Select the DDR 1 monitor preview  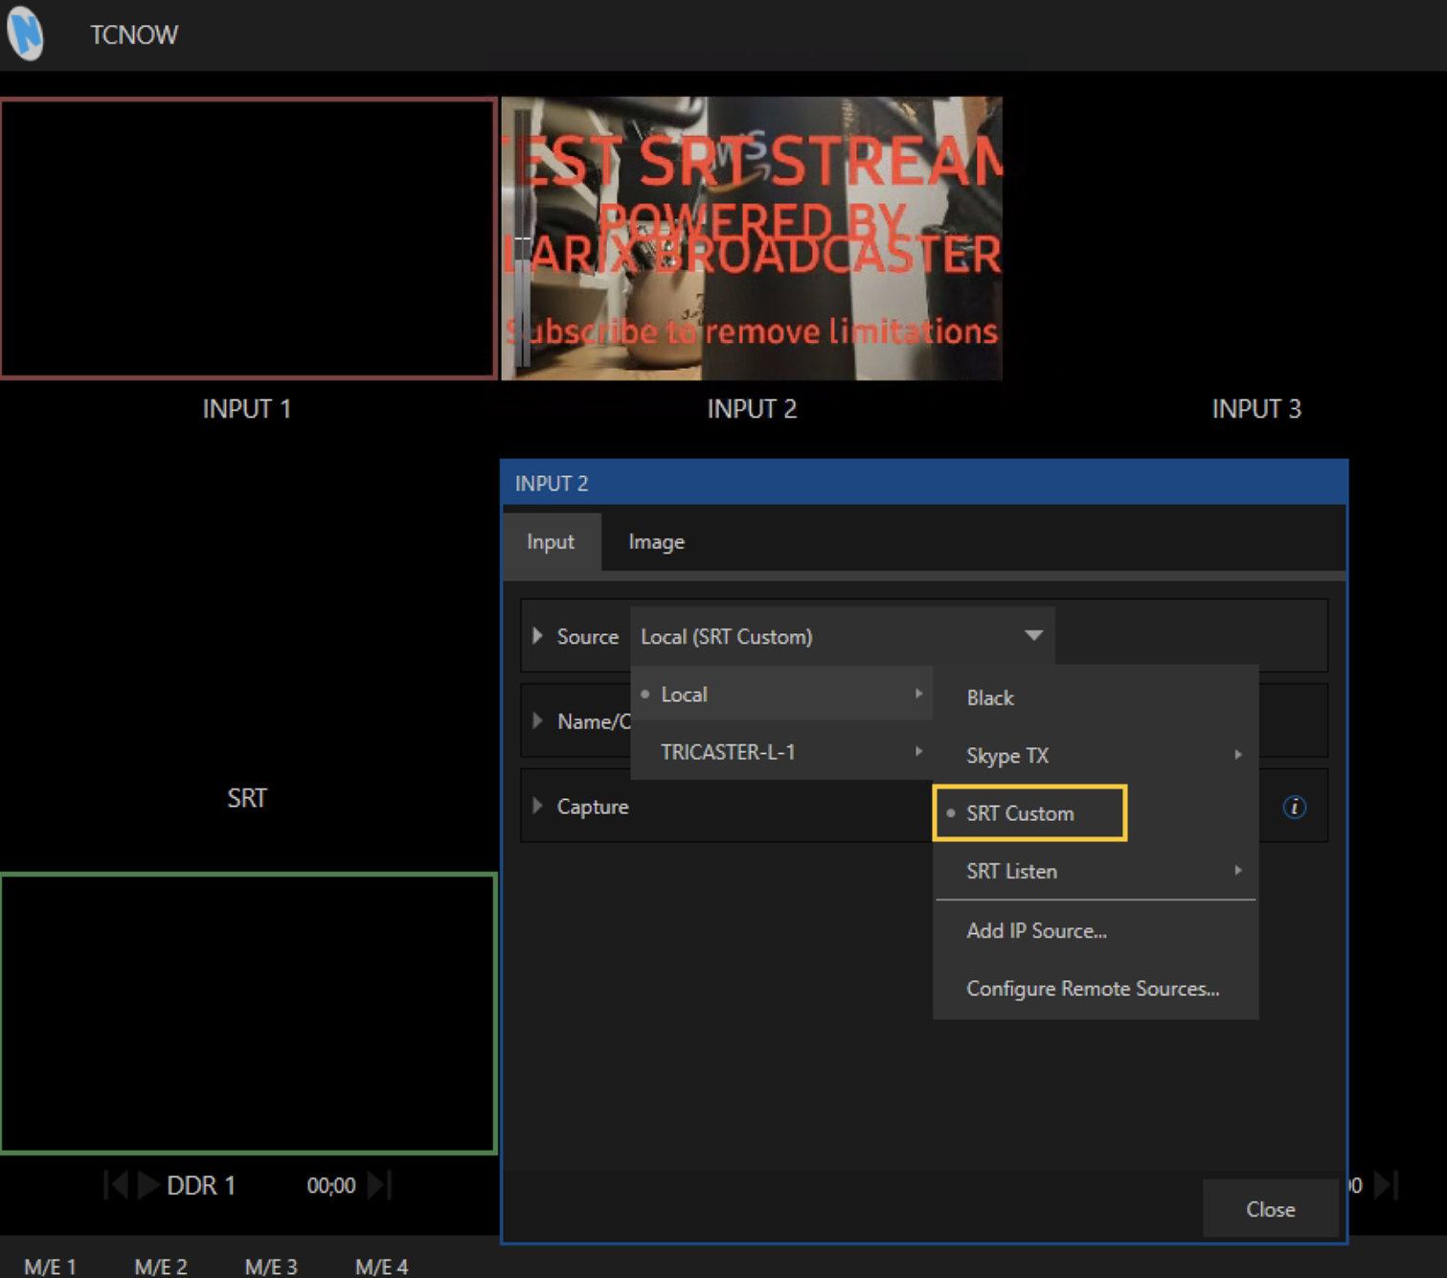(248, 1013)
